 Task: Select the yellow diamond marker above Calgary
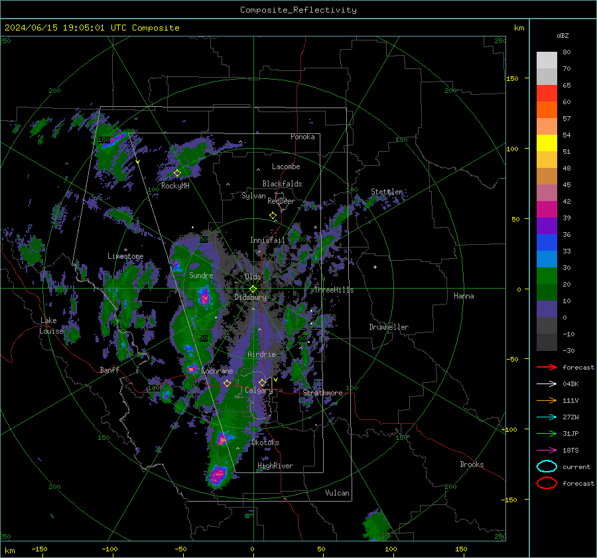[262, 382]
